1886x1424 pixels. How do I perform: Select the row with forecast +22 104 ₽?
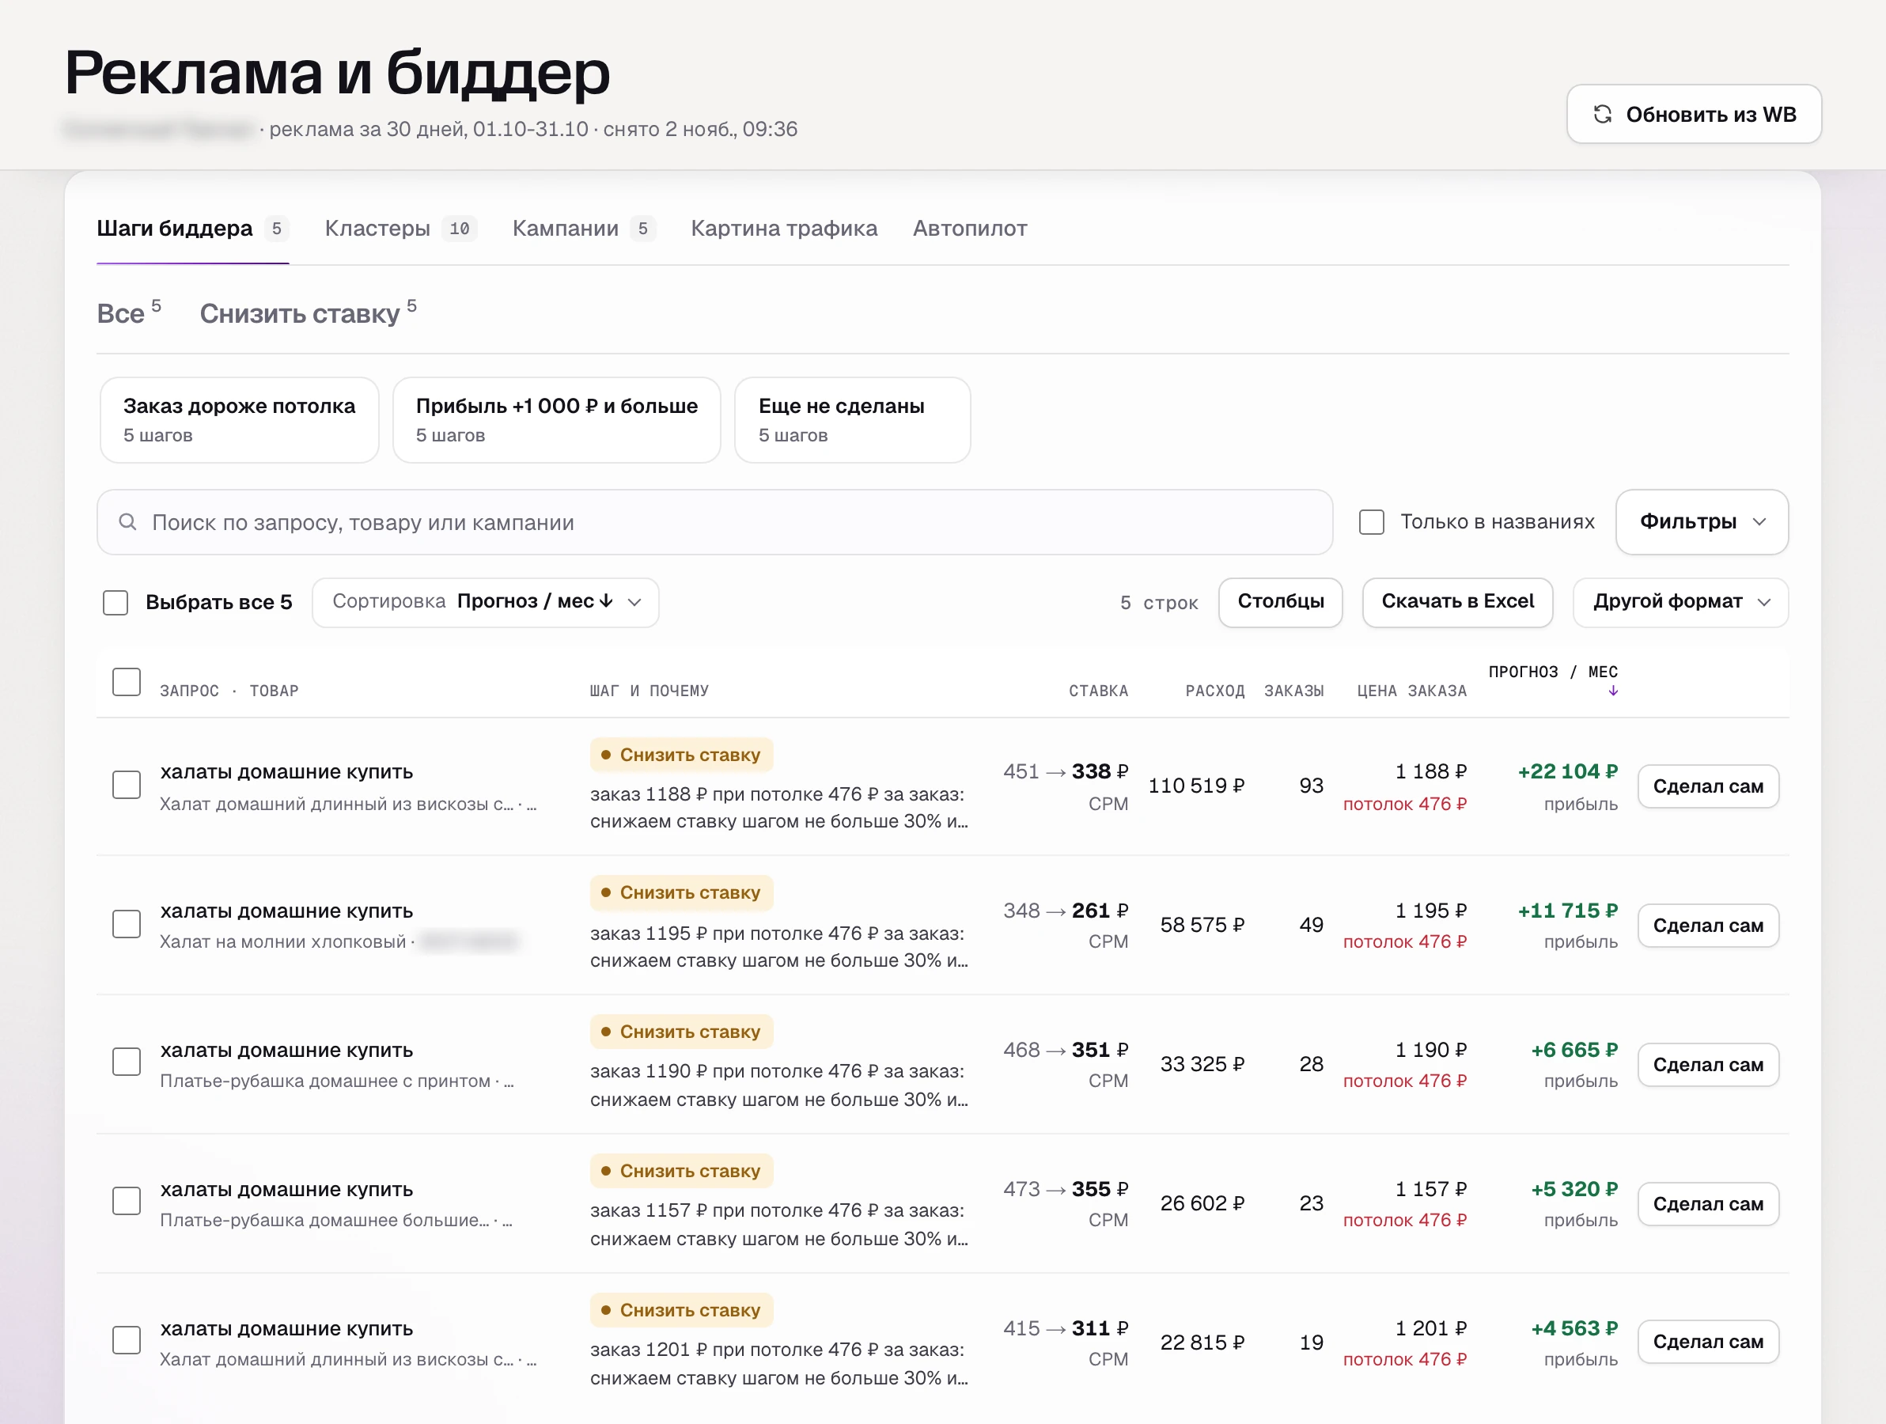pyautogui.click(x=127, y=786)
